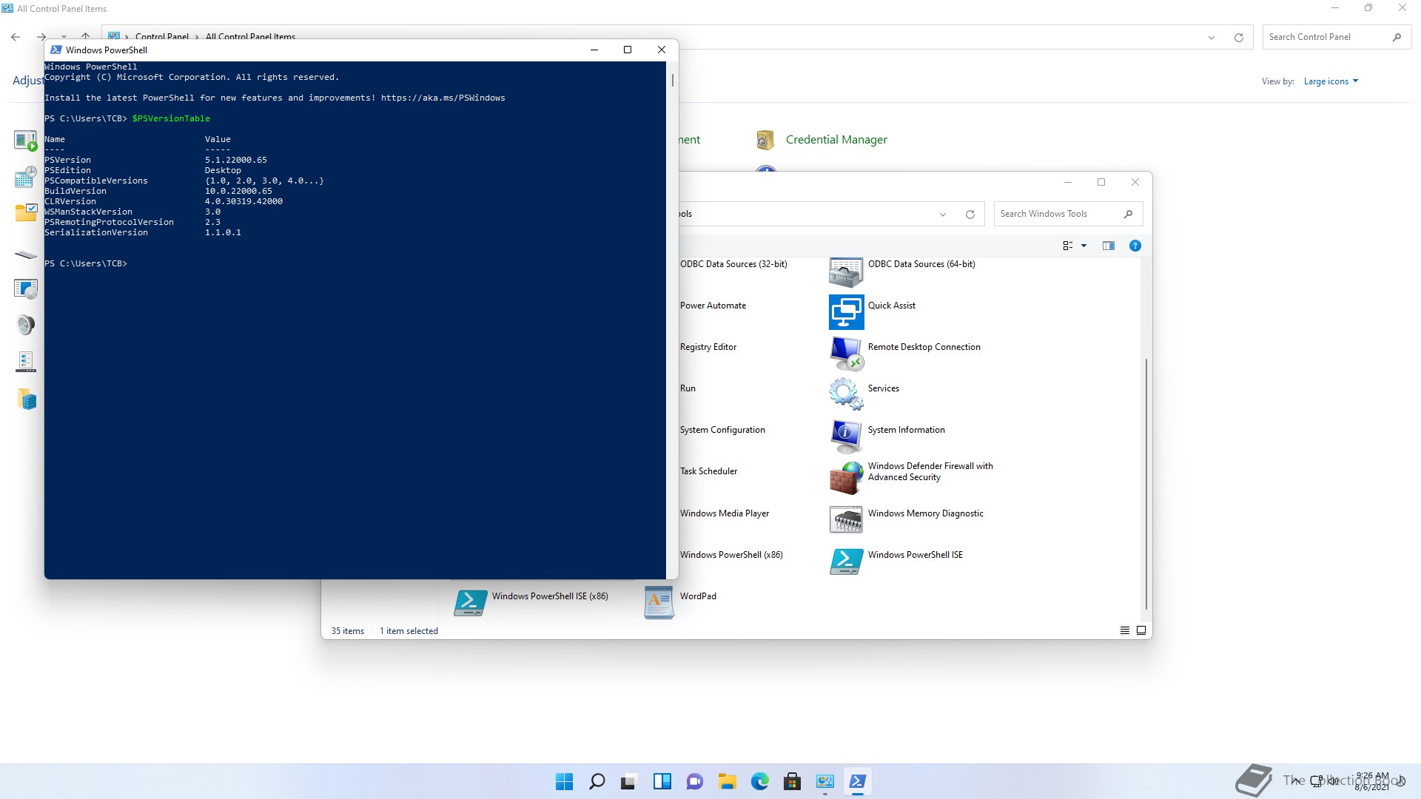Screen dimensions: 1421x799
Task: Open Windows PowerShell ISE (x86) icon
Action: 470,603
